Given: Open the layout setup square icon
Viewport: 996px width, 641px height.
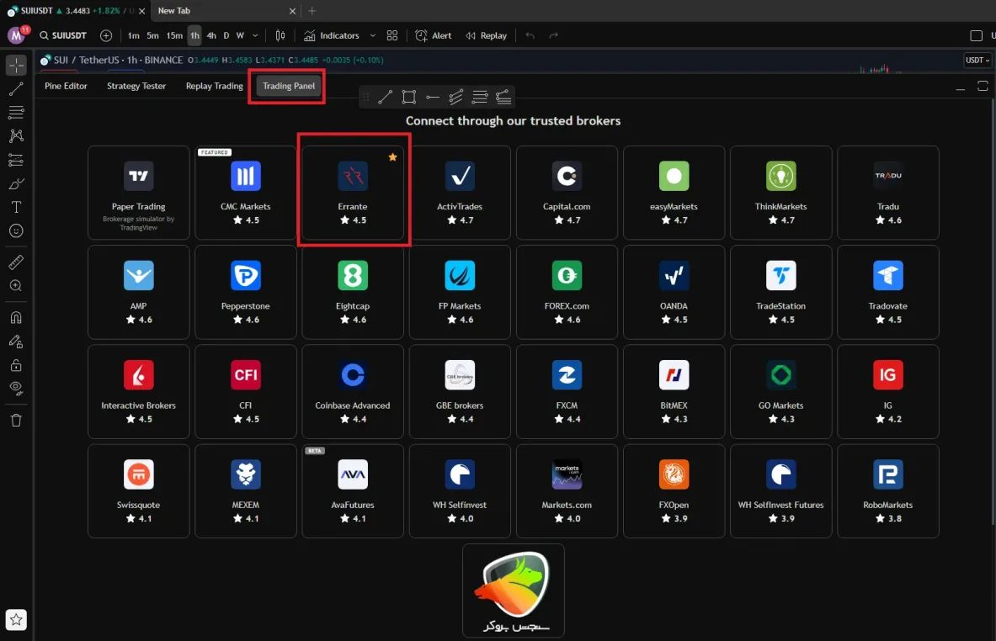Looking at the screenshot, I should [x=977, y=35].
